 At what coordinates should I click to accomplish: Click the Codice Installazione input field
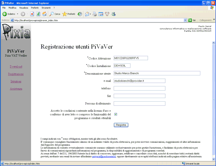[x=122, y=66]
